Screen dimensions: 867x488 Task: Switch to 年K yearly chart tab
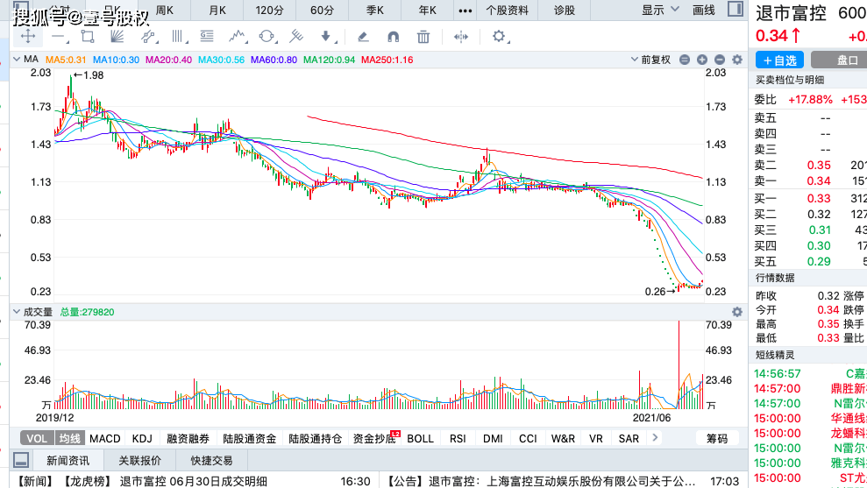[x=427, y=10]
